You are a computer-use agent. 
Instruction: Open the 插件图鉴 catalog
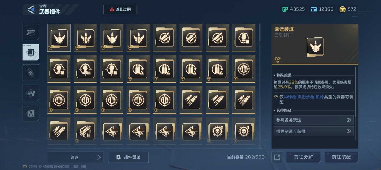pos(128,157)
